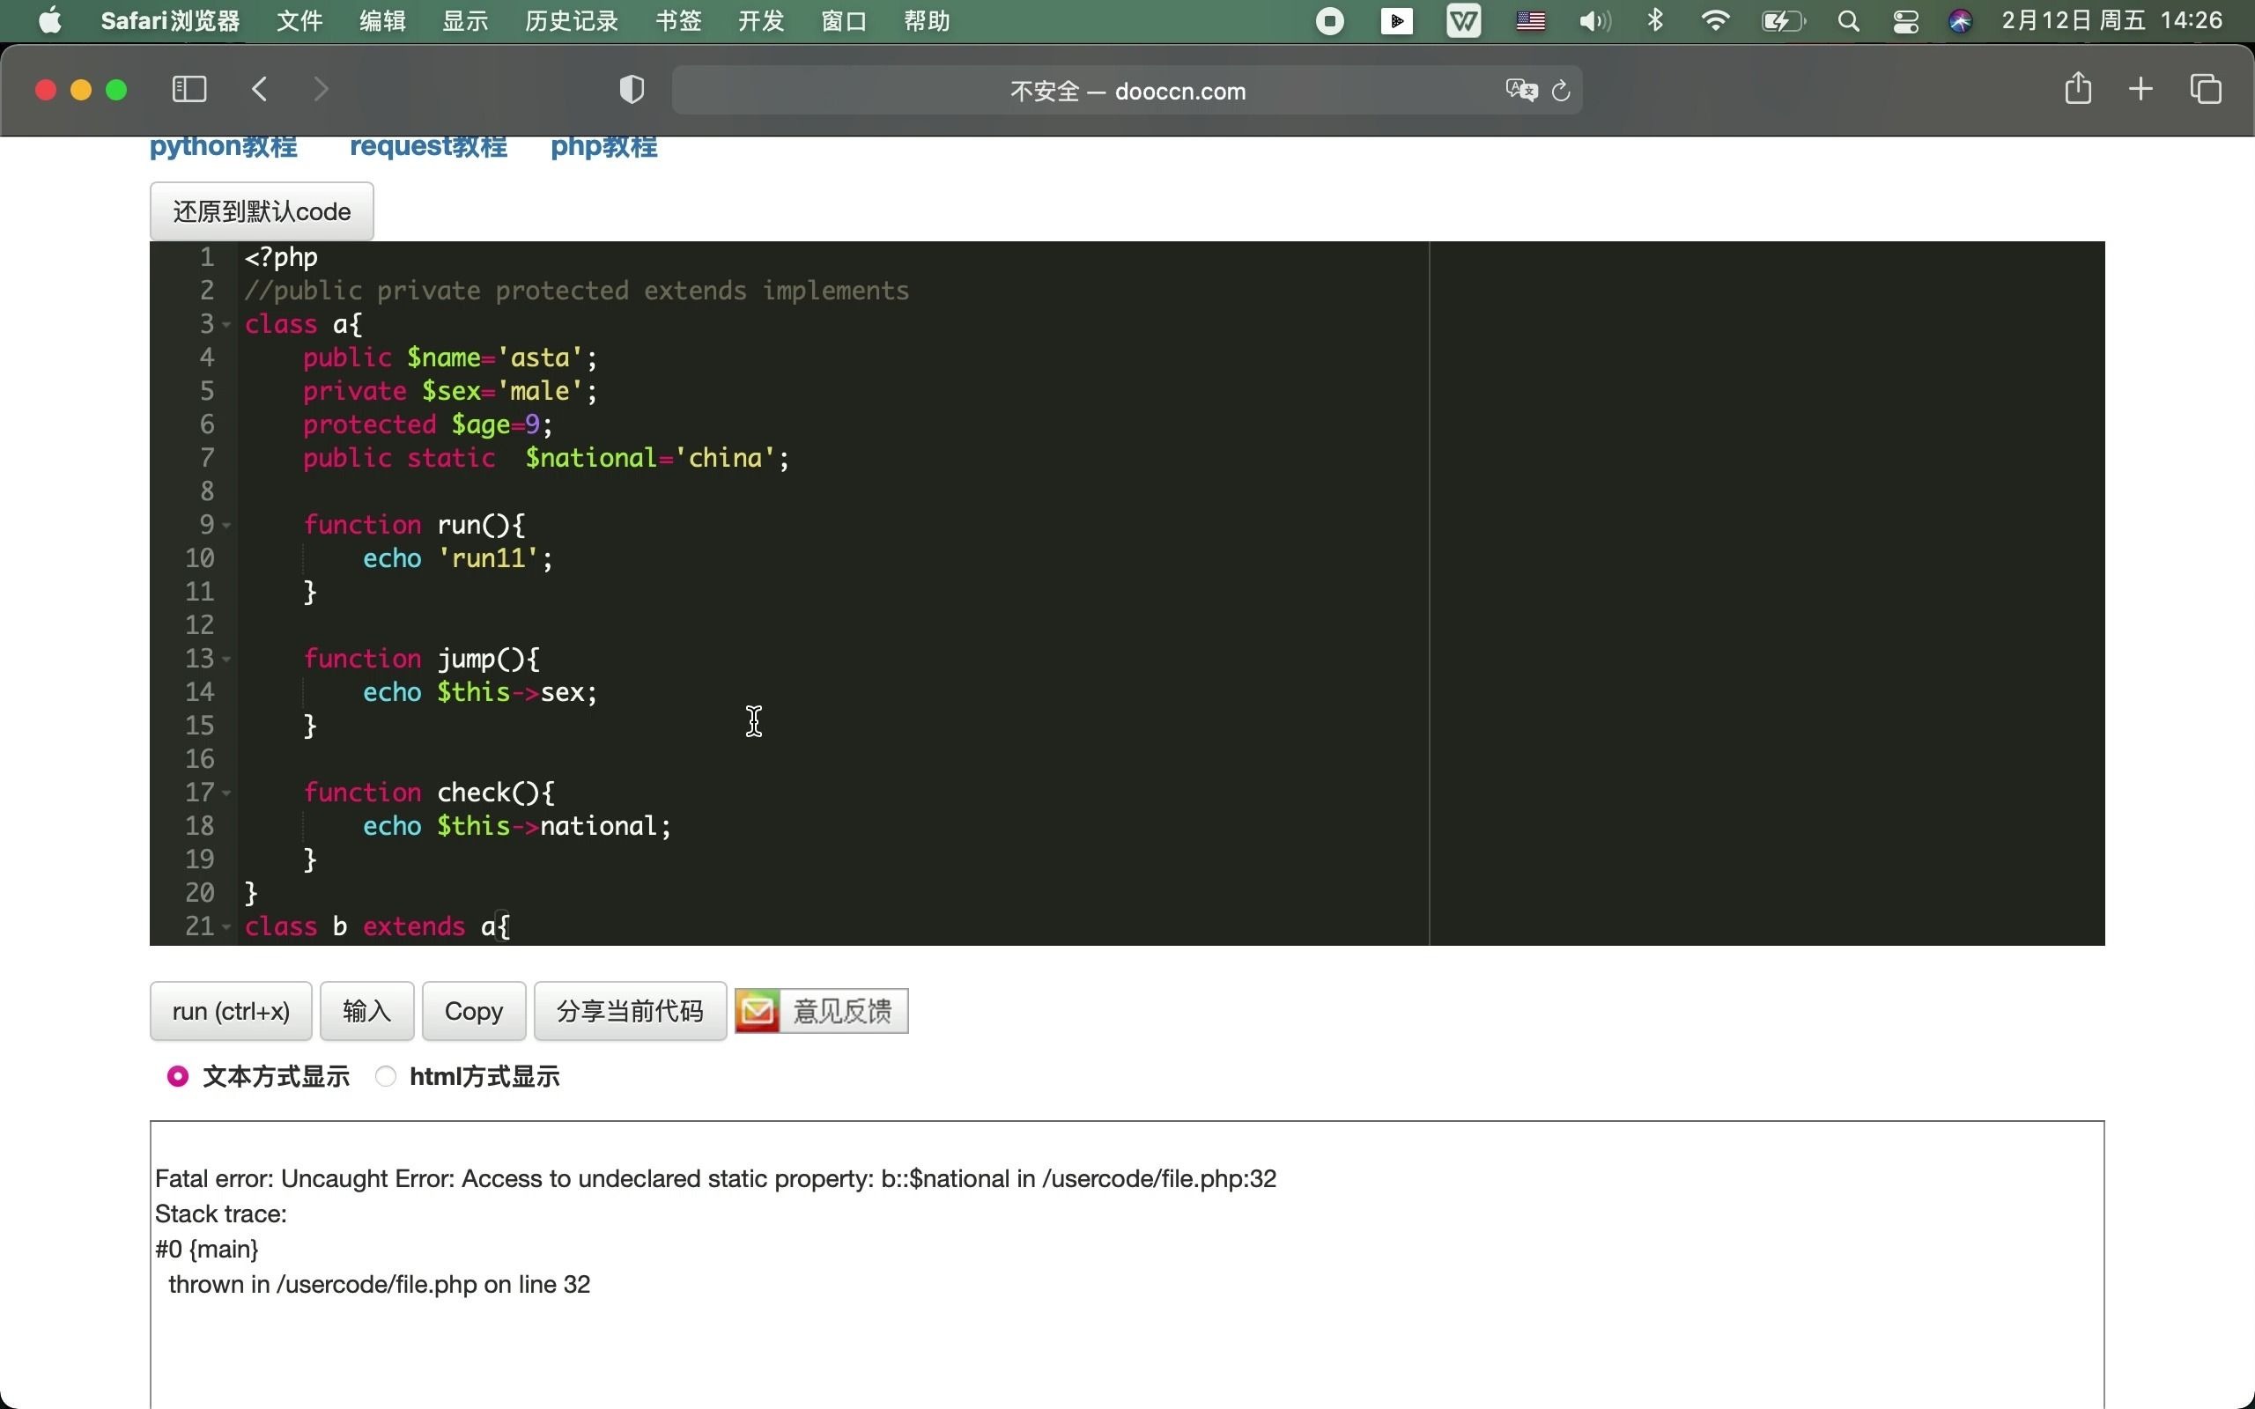Click the 分享当前代码 share icon

click(x=630, y=1010)
